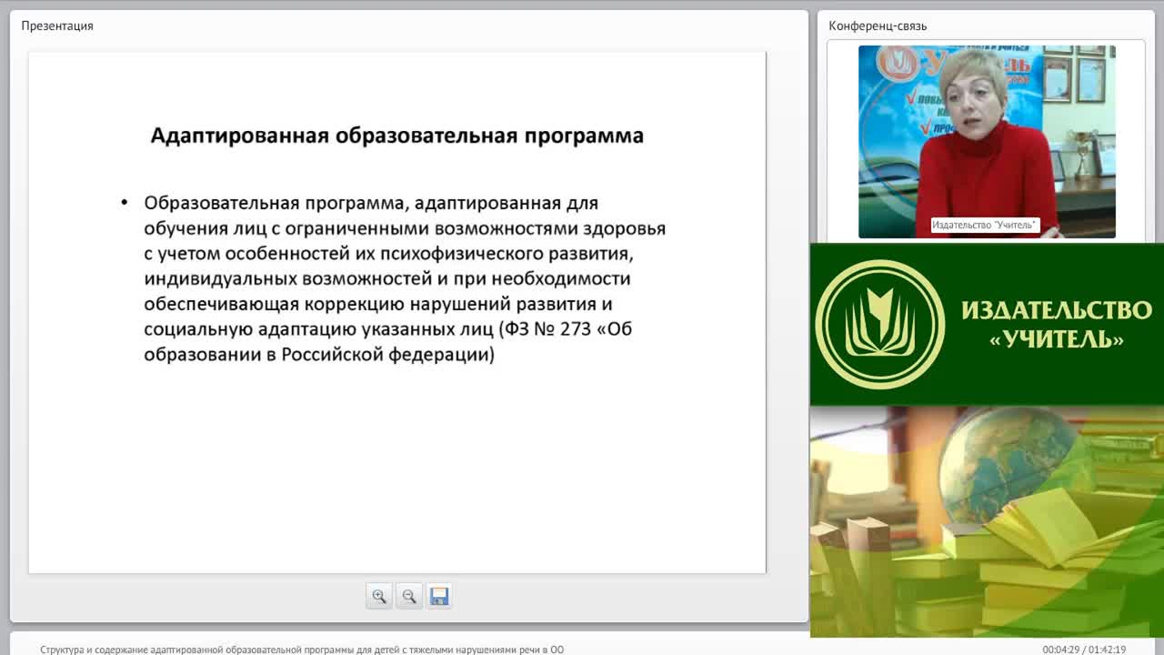Save the presentation with the floppy disk icon

(x=439, y=596)
